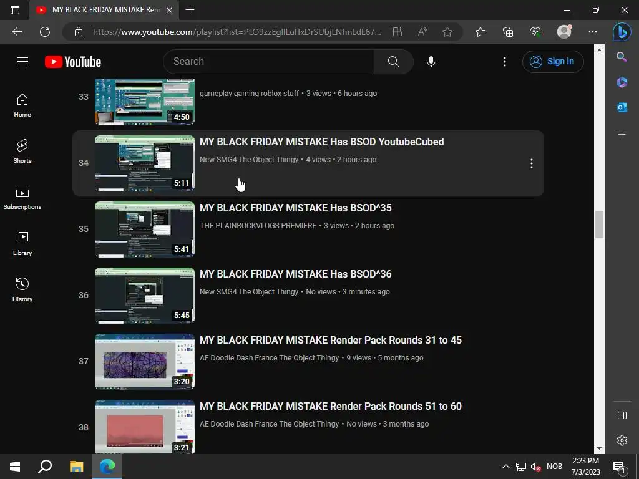Toggle the Edge sidebar visibility

[x=622, y=415]
